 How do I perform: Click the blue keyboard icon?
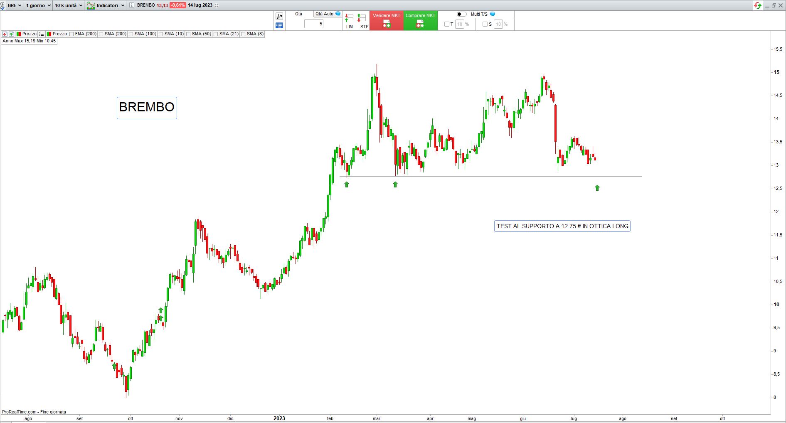(x=279, y=25)
